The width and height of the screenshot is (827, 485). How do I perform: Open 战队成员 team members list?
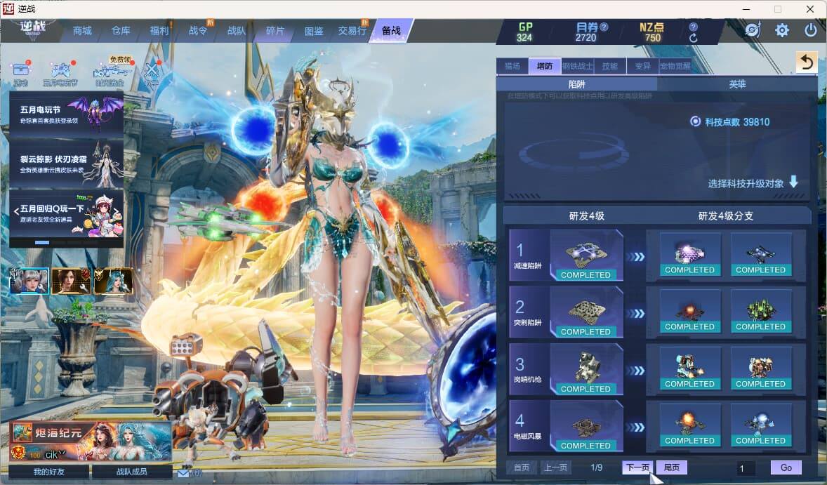132,471
